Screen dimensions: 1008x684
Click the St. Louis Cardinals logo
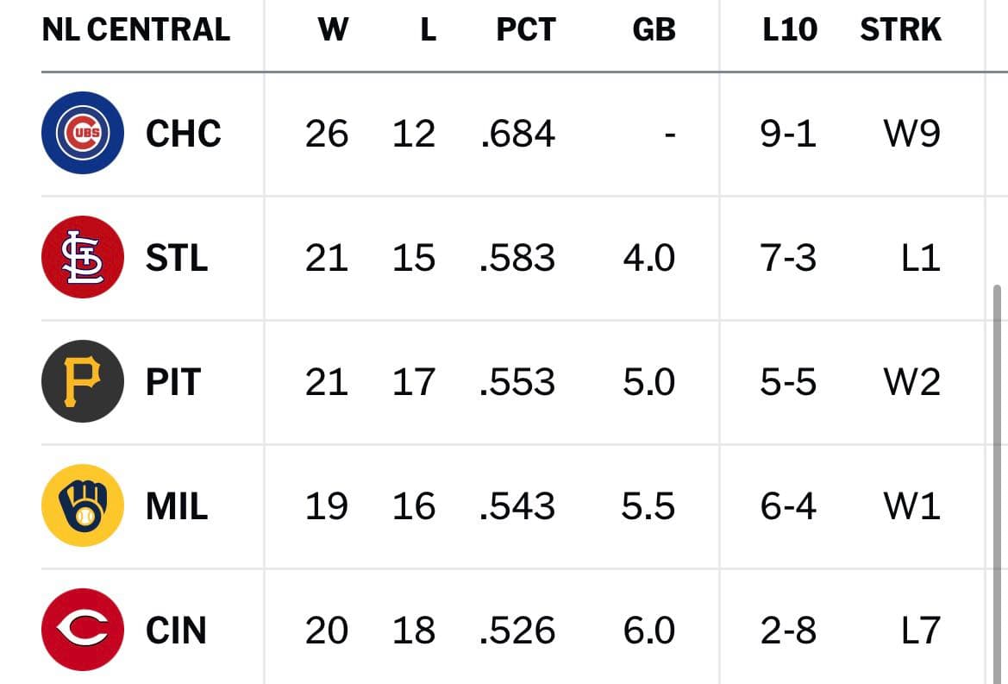click(82, 257)
